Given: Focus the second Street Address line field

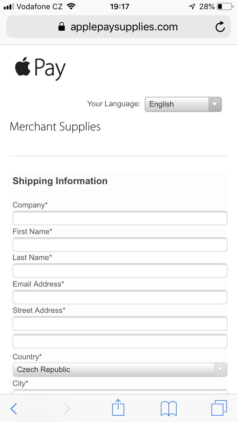Looking at the screenshot, I should [120, 341].
